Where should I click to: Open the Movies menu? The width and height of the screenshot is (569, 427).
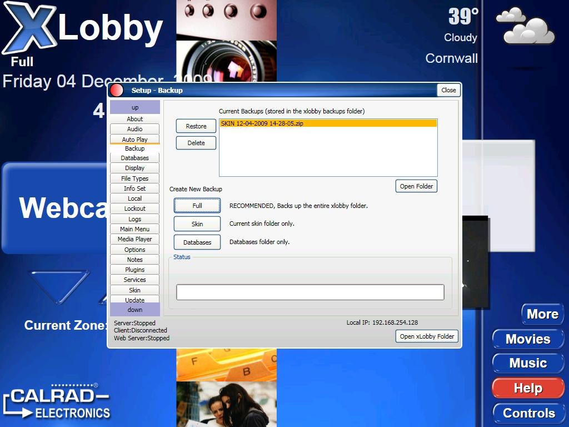point(528,339)
